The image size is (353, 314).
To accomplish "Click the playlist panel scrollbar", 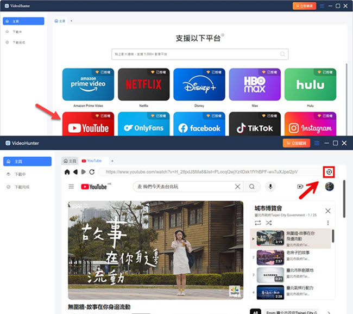I will click(333, 236).
